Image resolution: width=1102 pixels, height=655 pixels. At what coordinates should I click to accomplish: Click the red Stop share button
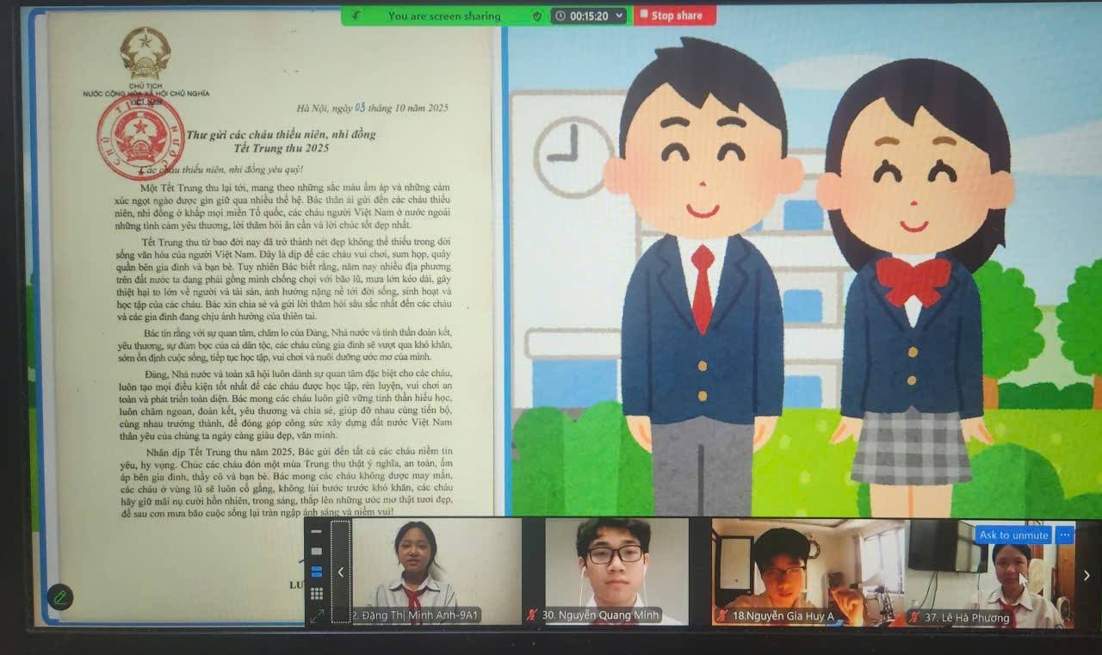(x=675, y=15)
